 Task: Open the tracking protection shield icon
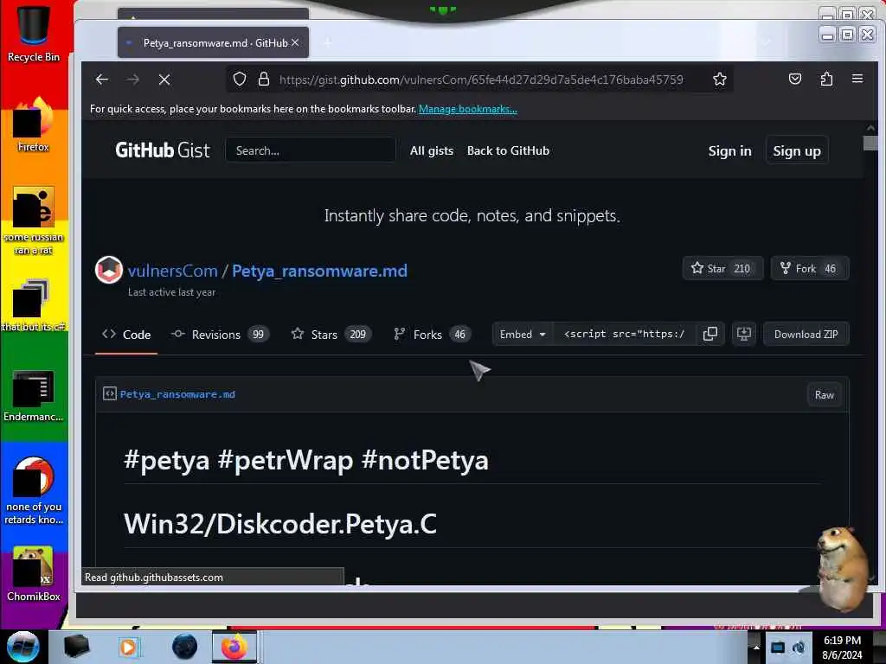point(240,79)
